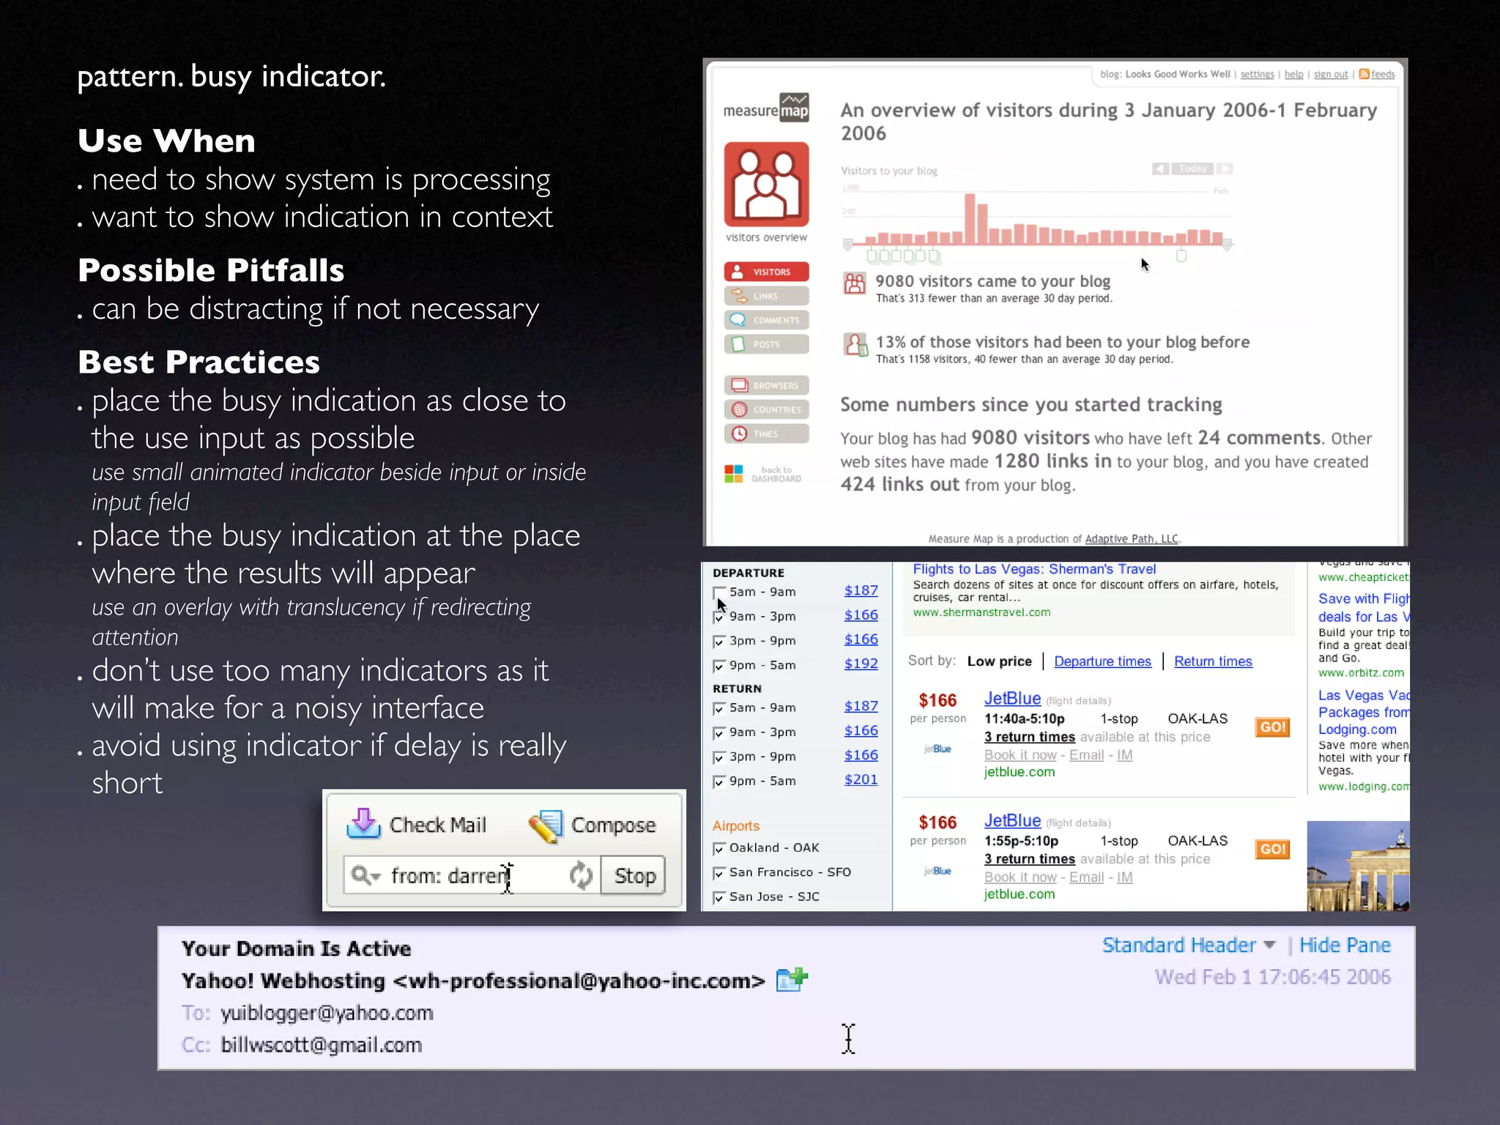Click Hide Pane in email header
The width and height of the screenshot is (1500, 1125).
[1345, 946]
